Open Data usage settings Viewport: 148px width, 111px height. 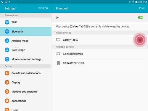26,50
